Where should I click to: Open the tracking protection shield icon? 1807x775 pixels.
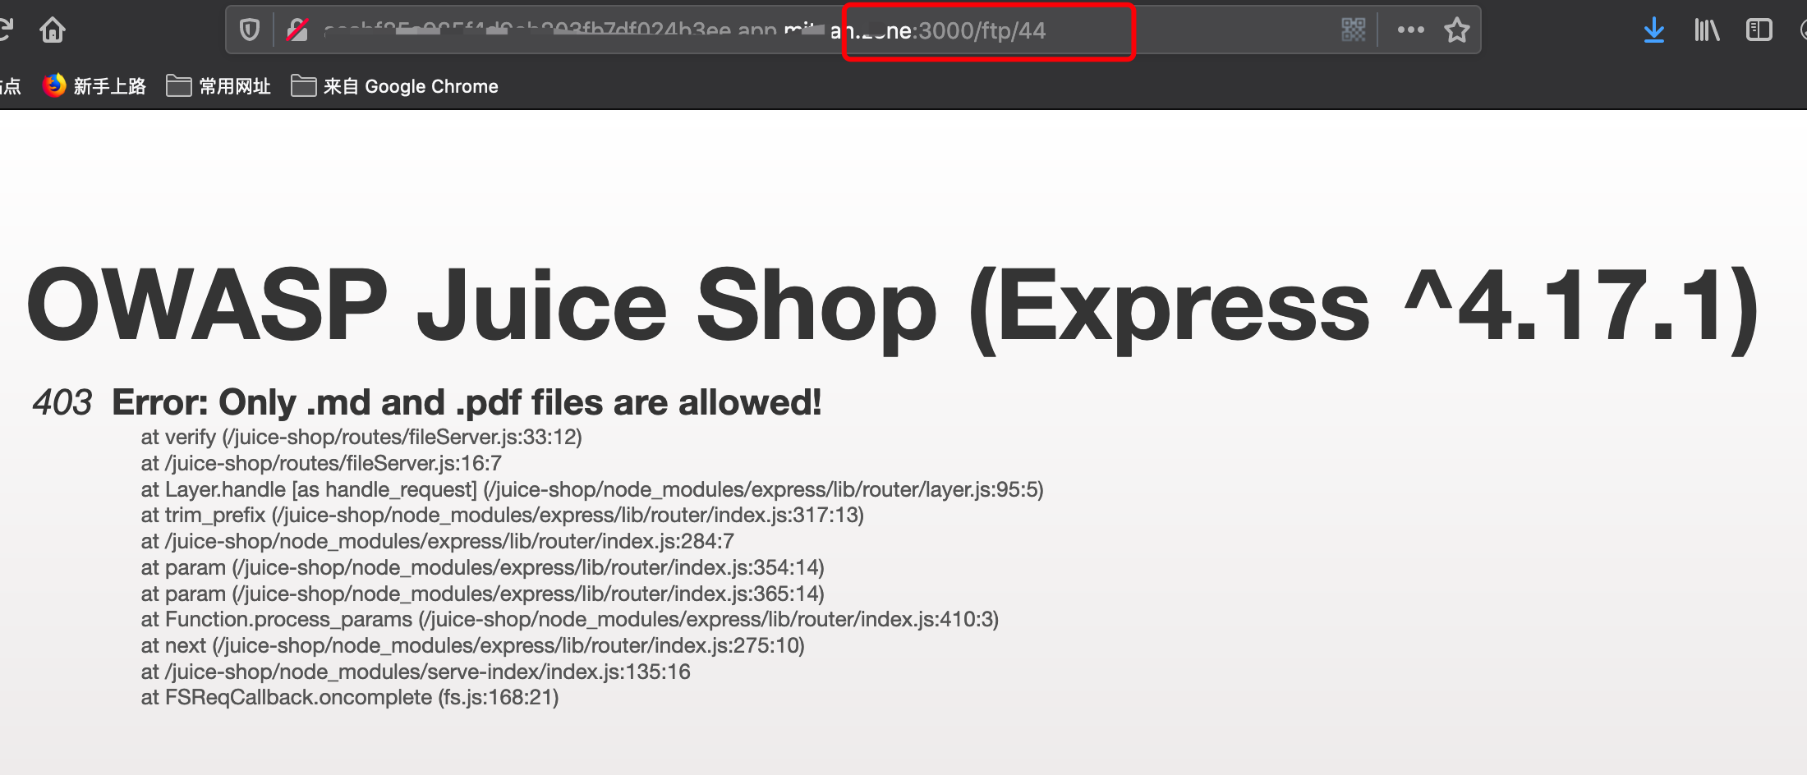[x=250, y=30]
